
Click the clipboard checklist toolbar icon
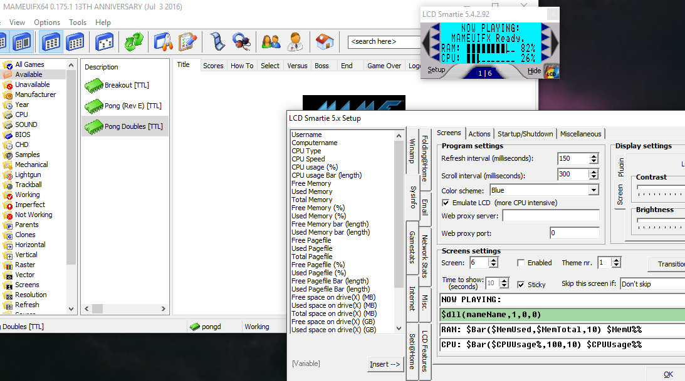coord(188,42)
